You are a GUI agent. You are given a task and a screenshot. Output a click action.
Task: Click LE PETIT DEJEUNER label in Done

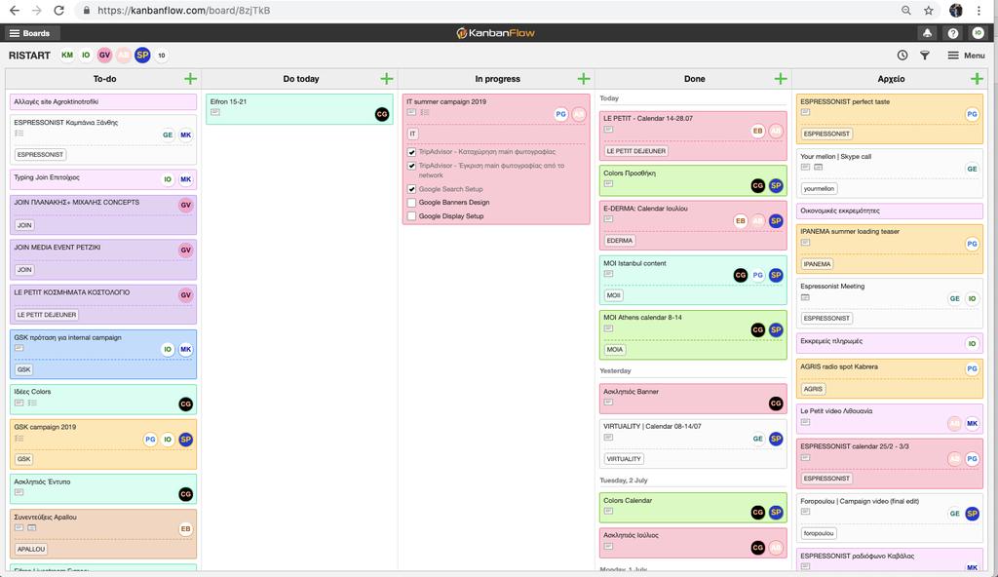tap(635, 152)
